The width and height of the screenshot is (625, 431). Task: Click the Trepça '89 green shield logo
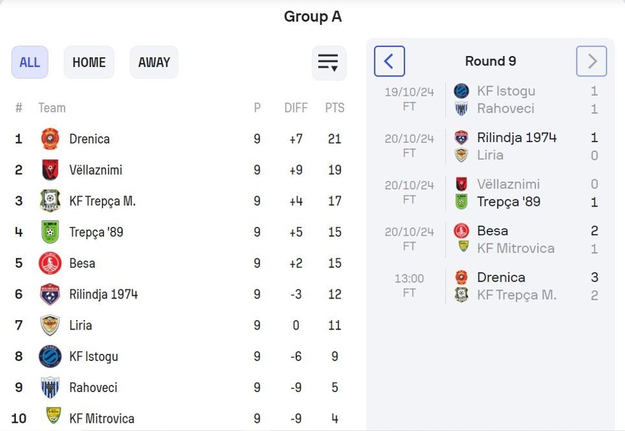pyautogui.click(x=50, y=232)
